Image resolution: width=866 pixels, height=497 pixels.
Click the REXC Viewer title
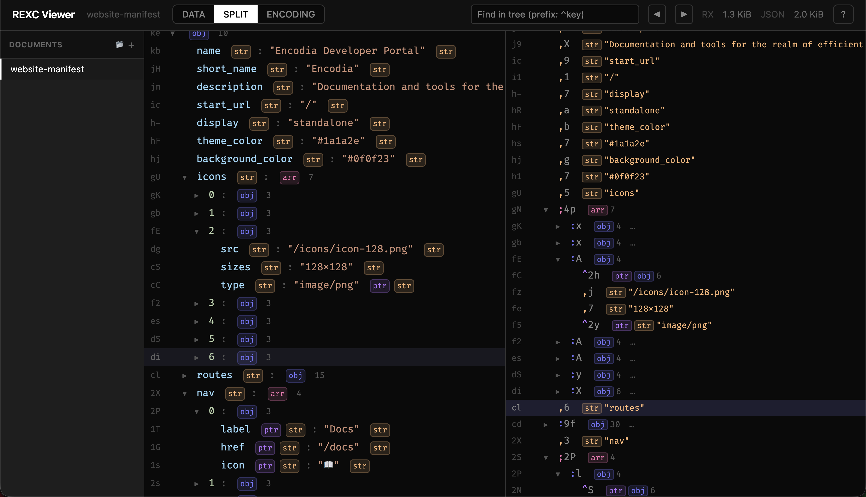(x=43, y=14)
